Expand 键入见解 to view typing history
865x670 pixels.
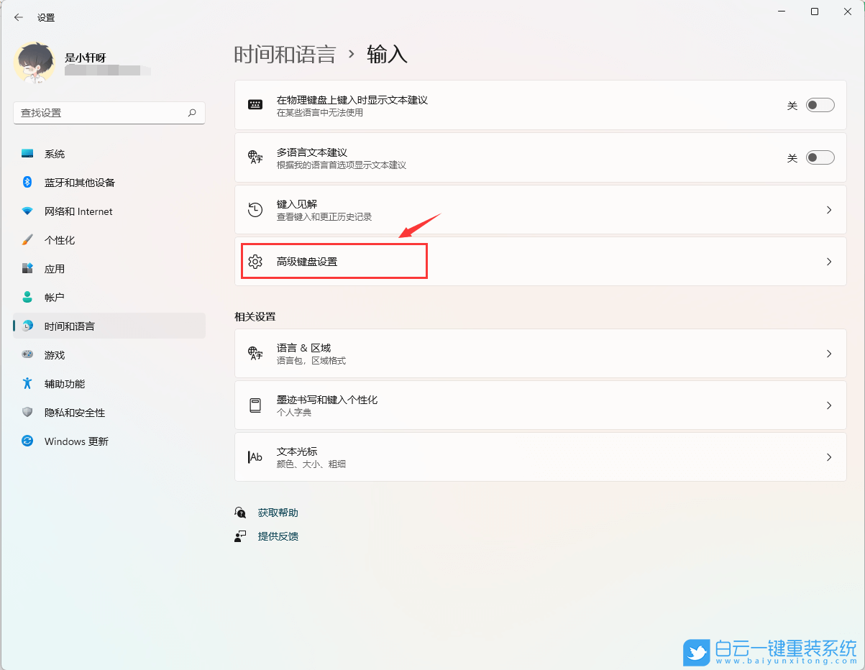click(x=828, y=209)
